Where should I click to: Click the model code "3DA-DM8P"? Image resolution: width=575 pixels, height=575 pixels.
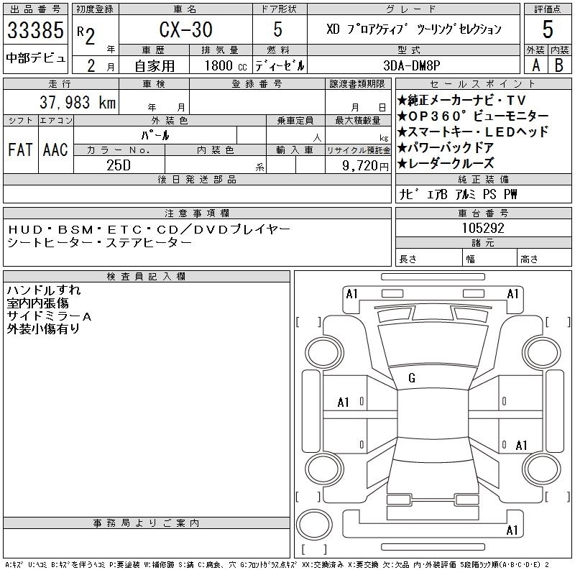tap(411, 65)
